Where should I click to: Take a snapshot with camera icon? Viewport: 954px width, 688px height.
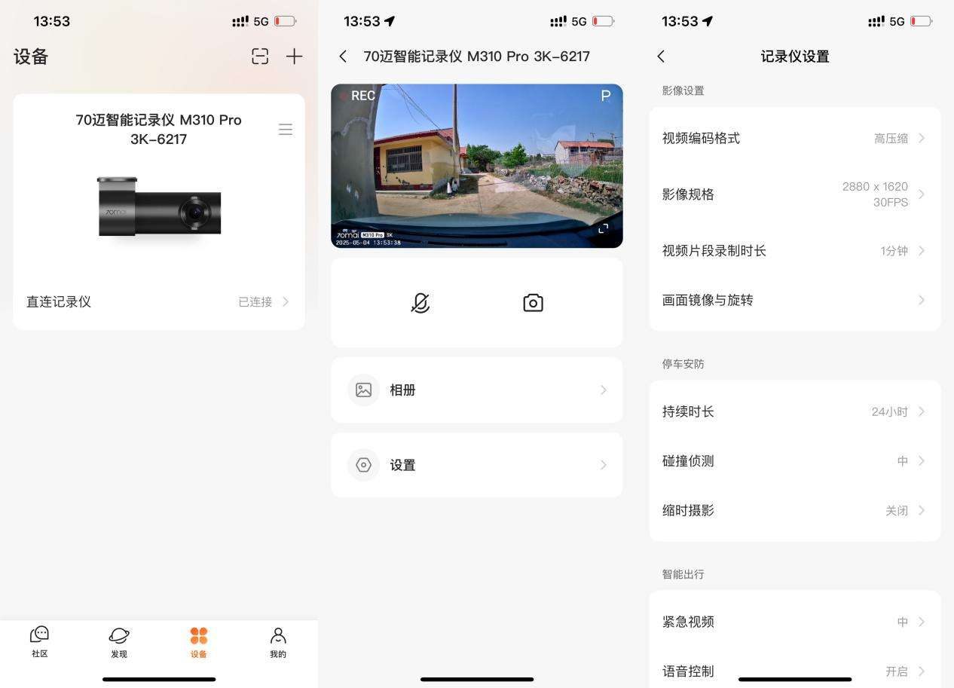533,303
